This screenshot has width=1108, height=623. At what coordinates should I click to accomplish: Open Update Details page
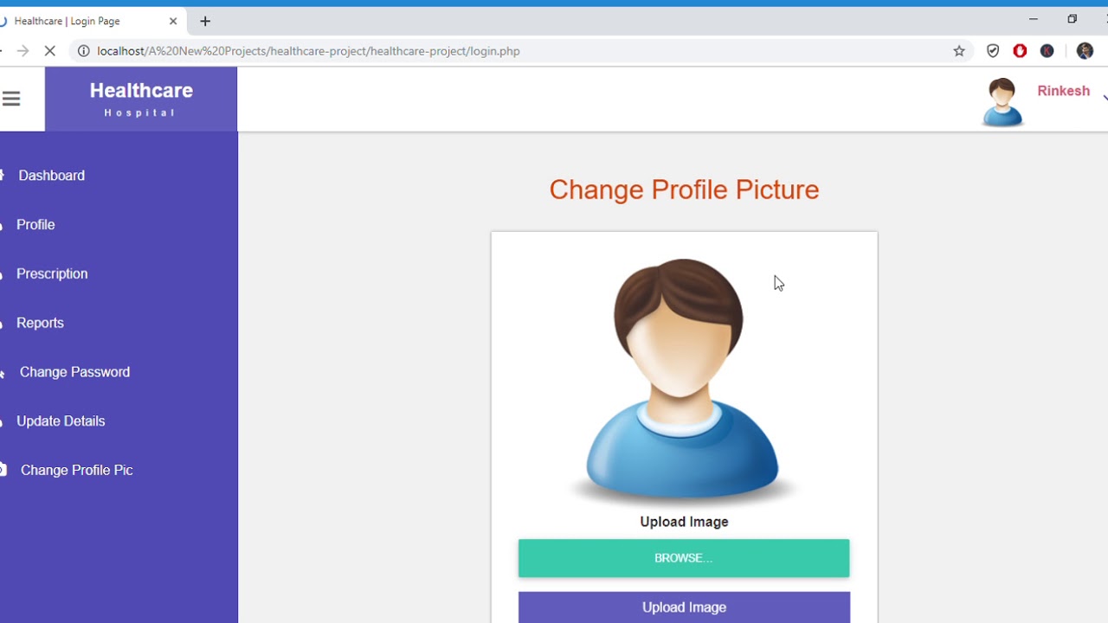coord(61,421)
